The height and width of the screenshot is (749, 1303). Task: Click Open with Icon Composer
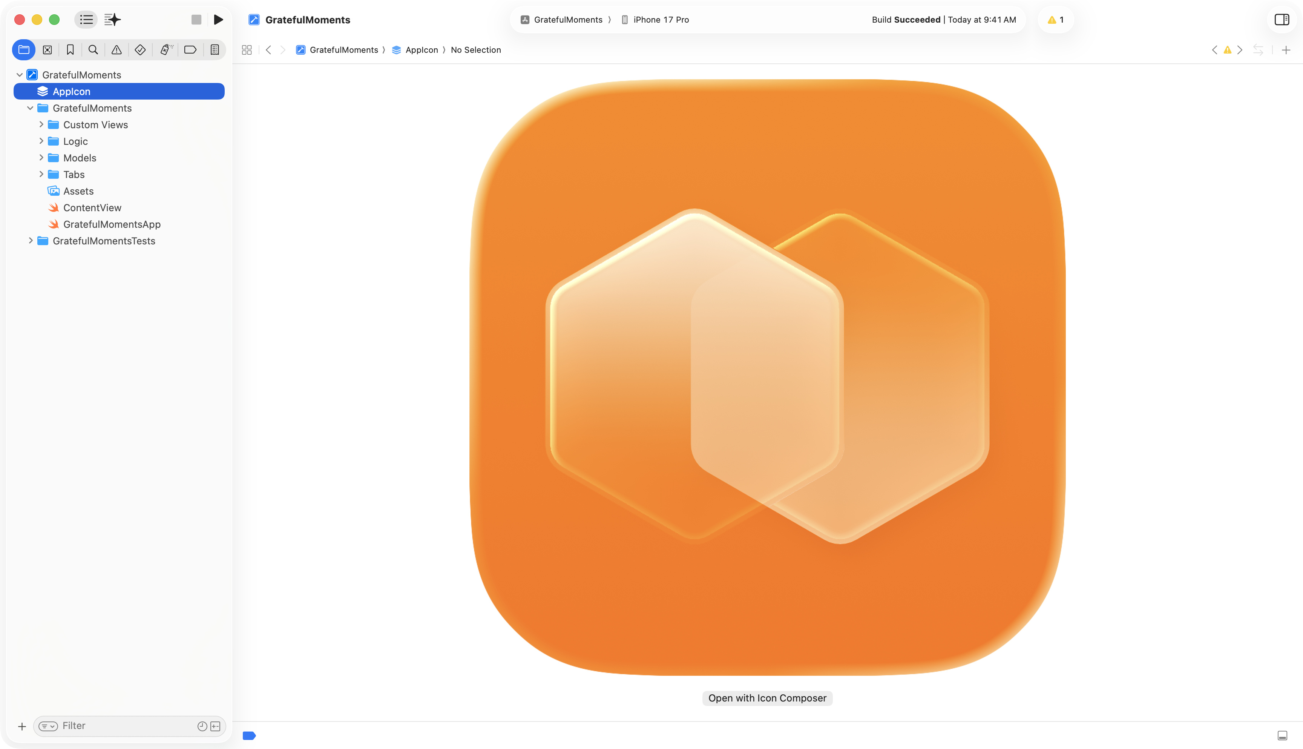[x=767, y=698]
